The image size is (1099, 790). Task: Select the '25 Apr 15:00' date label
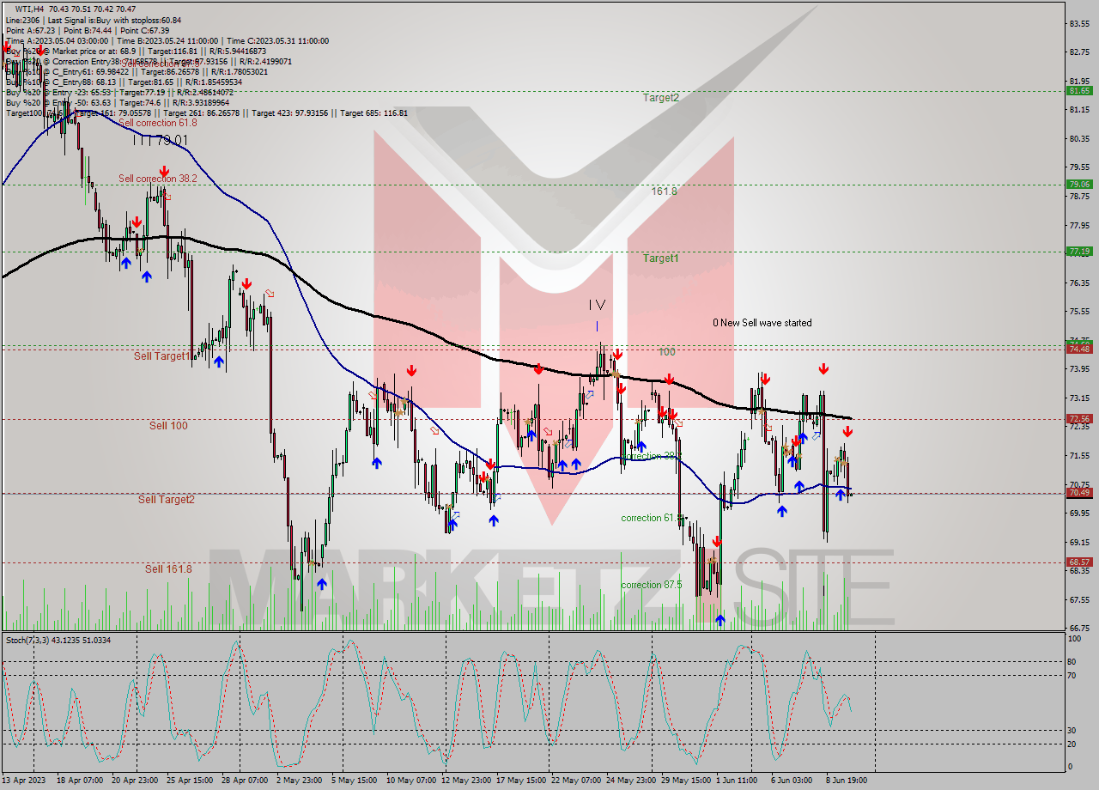190,781
